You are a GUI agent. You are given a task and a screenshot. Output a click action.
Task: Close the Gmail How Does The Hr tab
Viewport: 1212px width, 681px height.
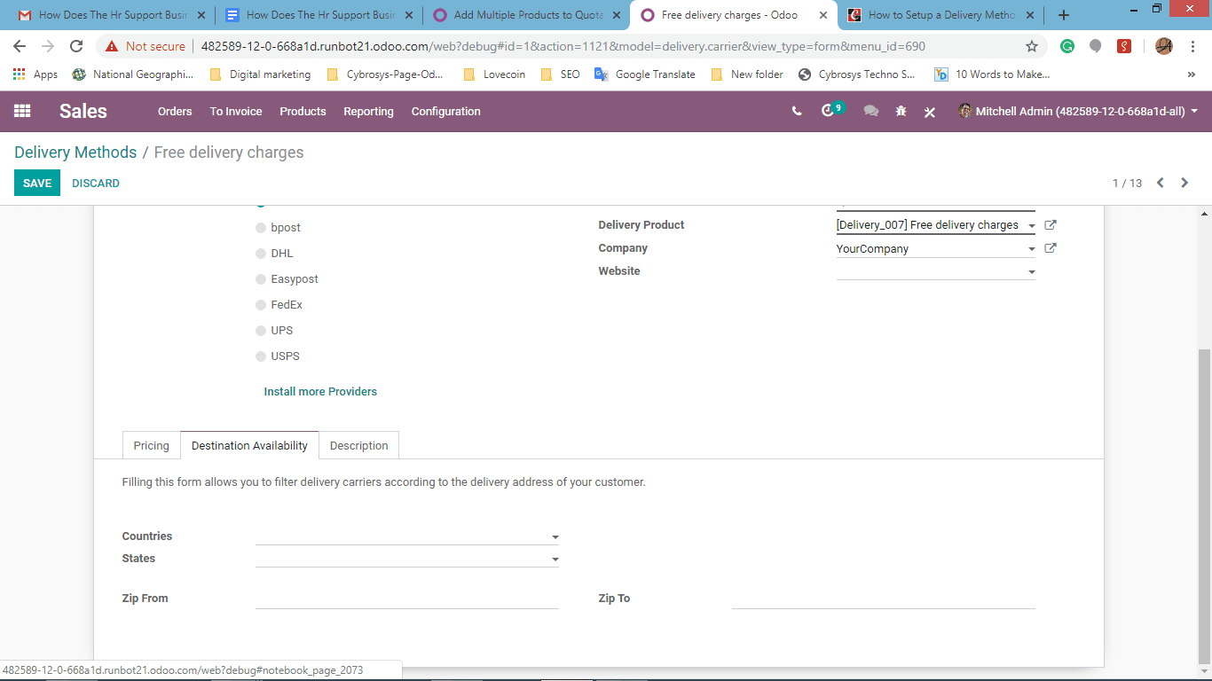click(x=201, y=15)
